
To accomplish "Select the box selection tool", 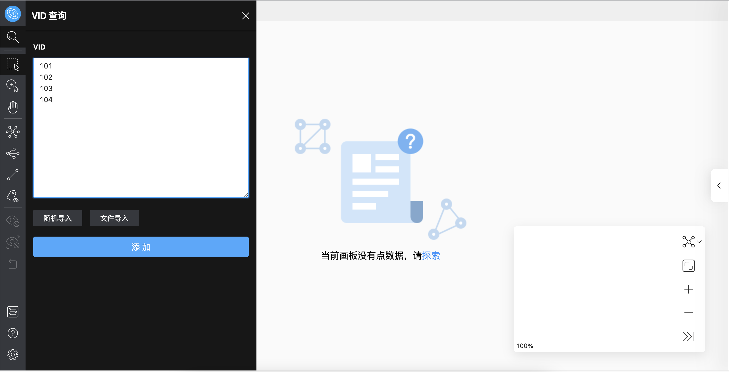I will (13, 64).
